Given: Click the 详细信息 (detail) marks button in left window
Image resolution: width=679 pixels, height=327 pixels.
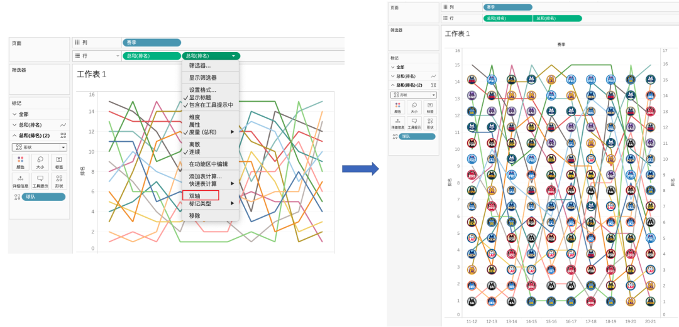Looking at the screenshot, I should [21, 181].
